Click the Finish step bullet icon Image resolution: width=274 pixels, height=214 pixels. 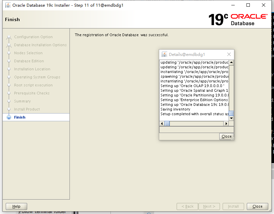pyautogui.click(x=9, y=117)
